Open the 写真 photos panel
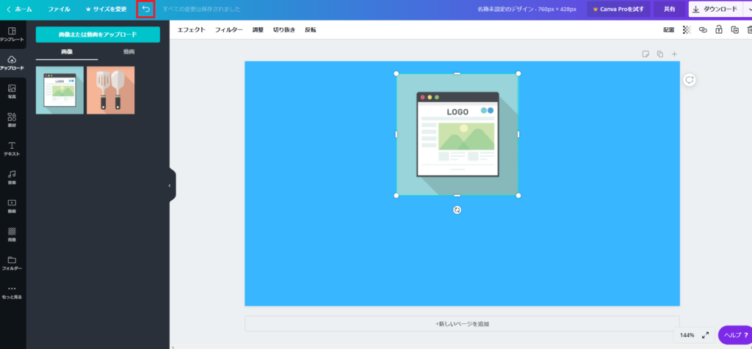Viewport: 752px width, 349px height. click(12, 92)
